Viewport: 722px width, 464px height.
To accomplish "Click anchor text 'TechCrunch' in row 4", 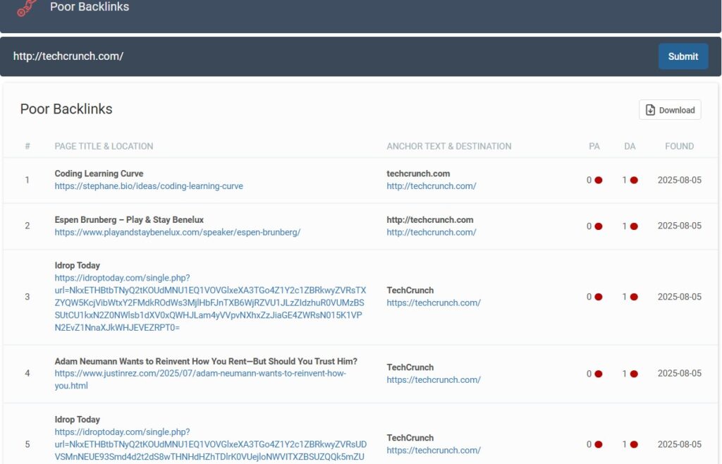I will 410,367.
